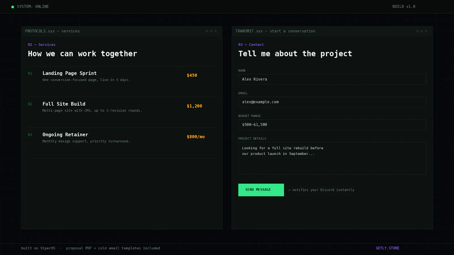Click 'built on ViperOS' footer text
Screen dimensions: 454x255
tap(38, 248)
